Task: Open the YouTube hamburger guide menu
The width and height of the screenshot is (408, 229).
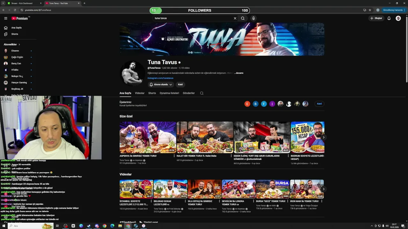Action: click(x=5, y=18)
